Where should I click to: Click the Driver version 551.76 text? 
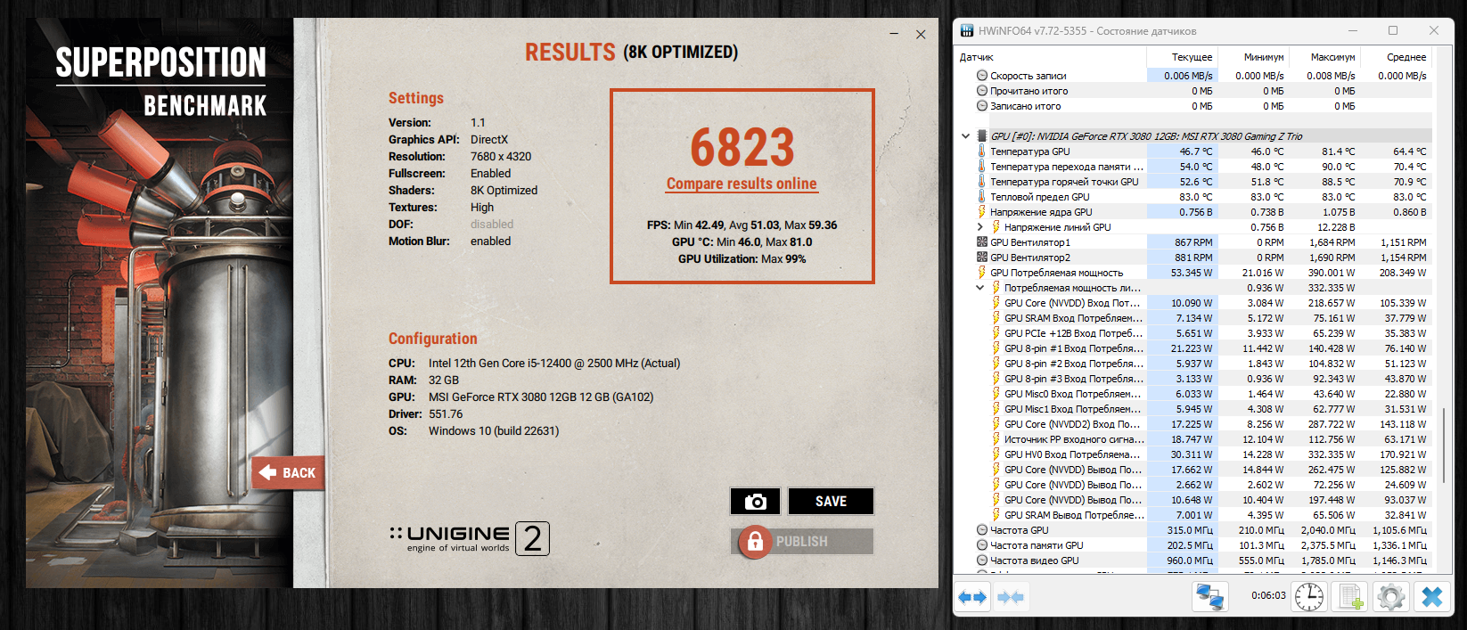446,414
